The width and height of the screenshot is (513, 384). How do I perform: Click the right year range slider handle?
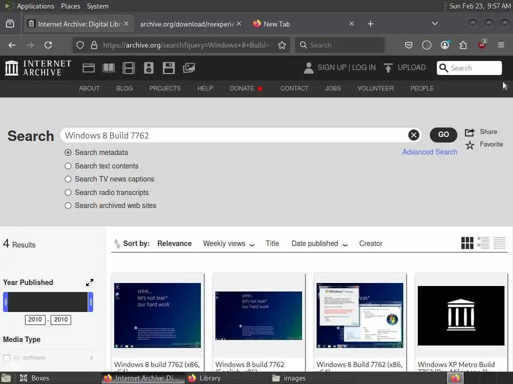pos(91,302)
